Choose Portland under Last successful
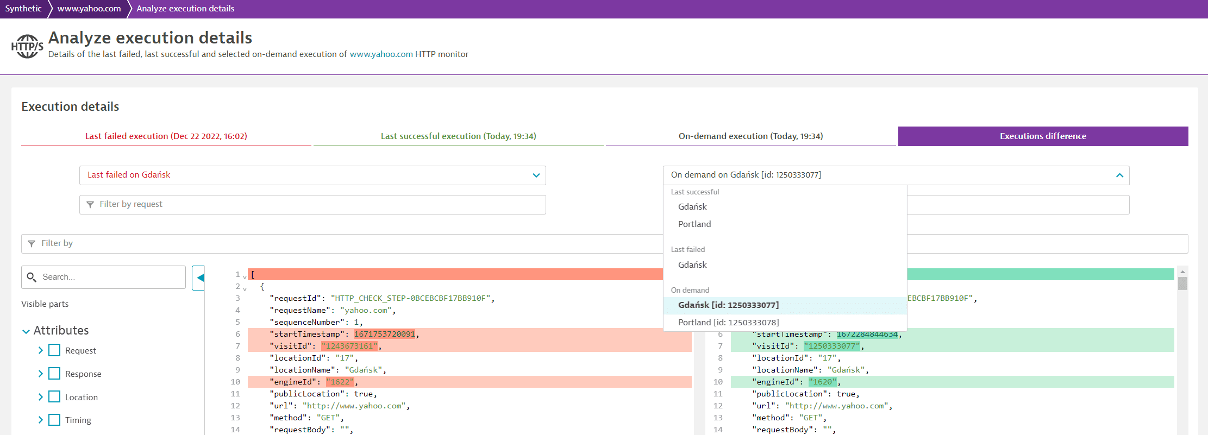1208x435 pixels. (785, 224)
